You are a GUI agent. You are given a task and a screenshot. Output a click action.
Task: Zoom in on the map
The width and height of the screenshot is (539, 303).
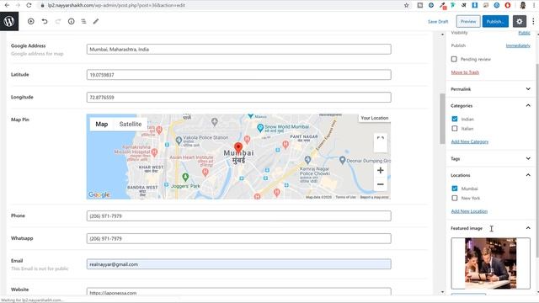[x=380, y=170]
